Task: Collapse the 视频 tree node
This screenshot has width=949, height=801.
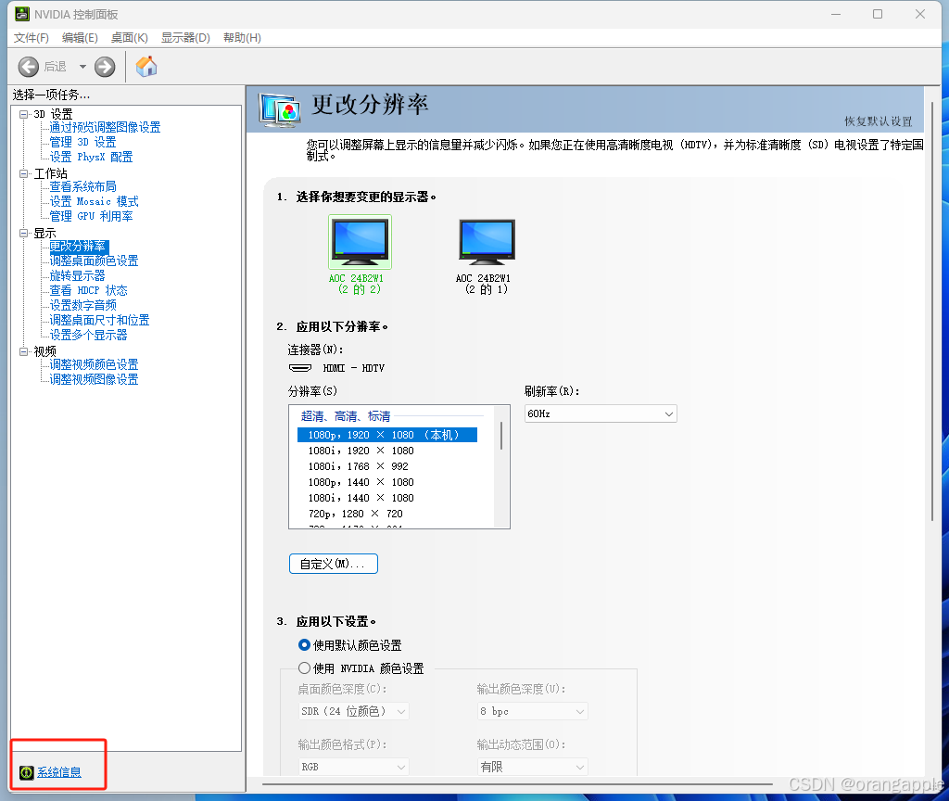Action: [x=23, y=351]
